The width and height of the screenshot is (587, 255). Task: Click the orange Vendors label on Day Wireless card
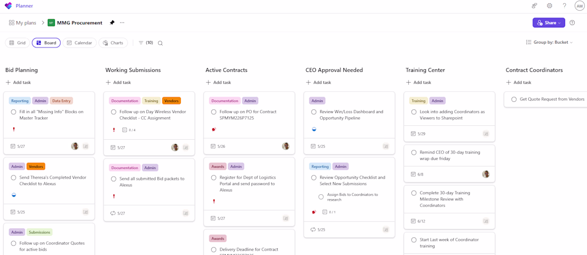tap(171, 101)
